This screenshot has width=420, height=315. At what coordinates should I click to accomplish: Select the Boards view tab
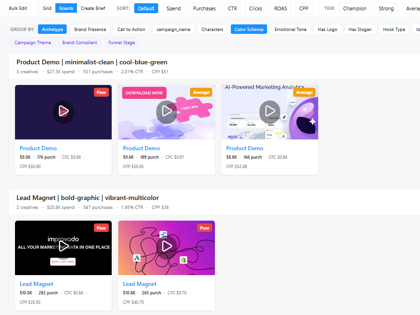coord(66,8)
